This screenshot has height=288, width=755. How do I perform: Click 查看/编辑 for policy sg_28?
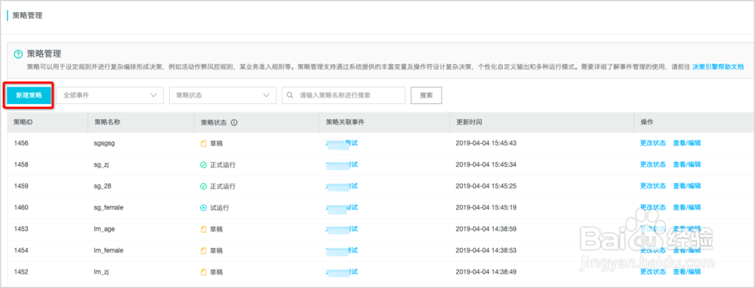pyautogui.click(x=686, y=185)
